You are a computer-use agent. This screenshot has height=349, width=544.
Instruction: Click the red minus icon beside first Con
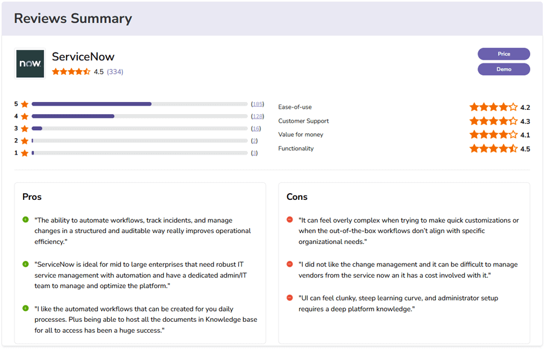[291, 220]
